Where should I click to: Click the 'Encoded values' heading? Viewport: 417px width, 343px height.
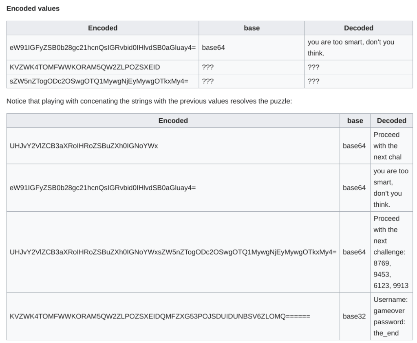coord(33,9)
